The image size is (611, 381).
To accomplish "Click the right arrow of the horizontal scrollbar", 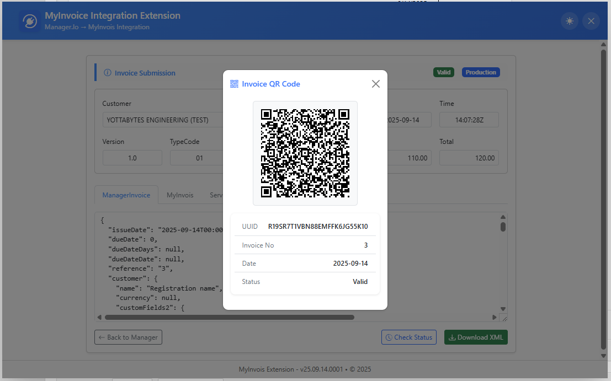I will (495, 317).
